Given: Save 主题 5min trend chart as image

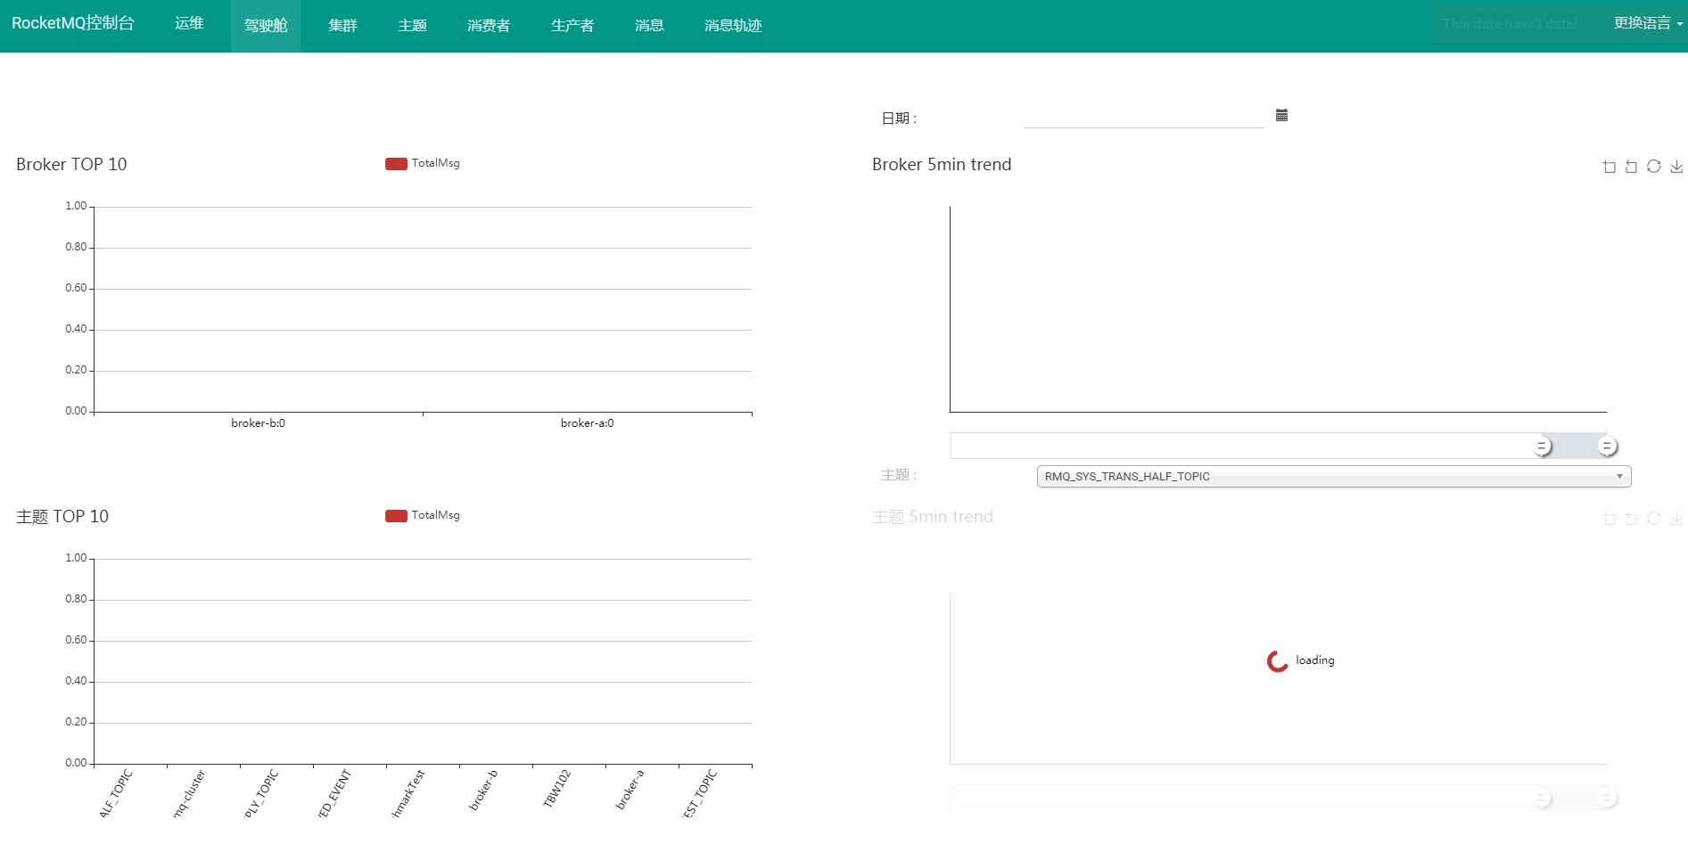Looking at the screenshot, I should [x=1676, y=519].
